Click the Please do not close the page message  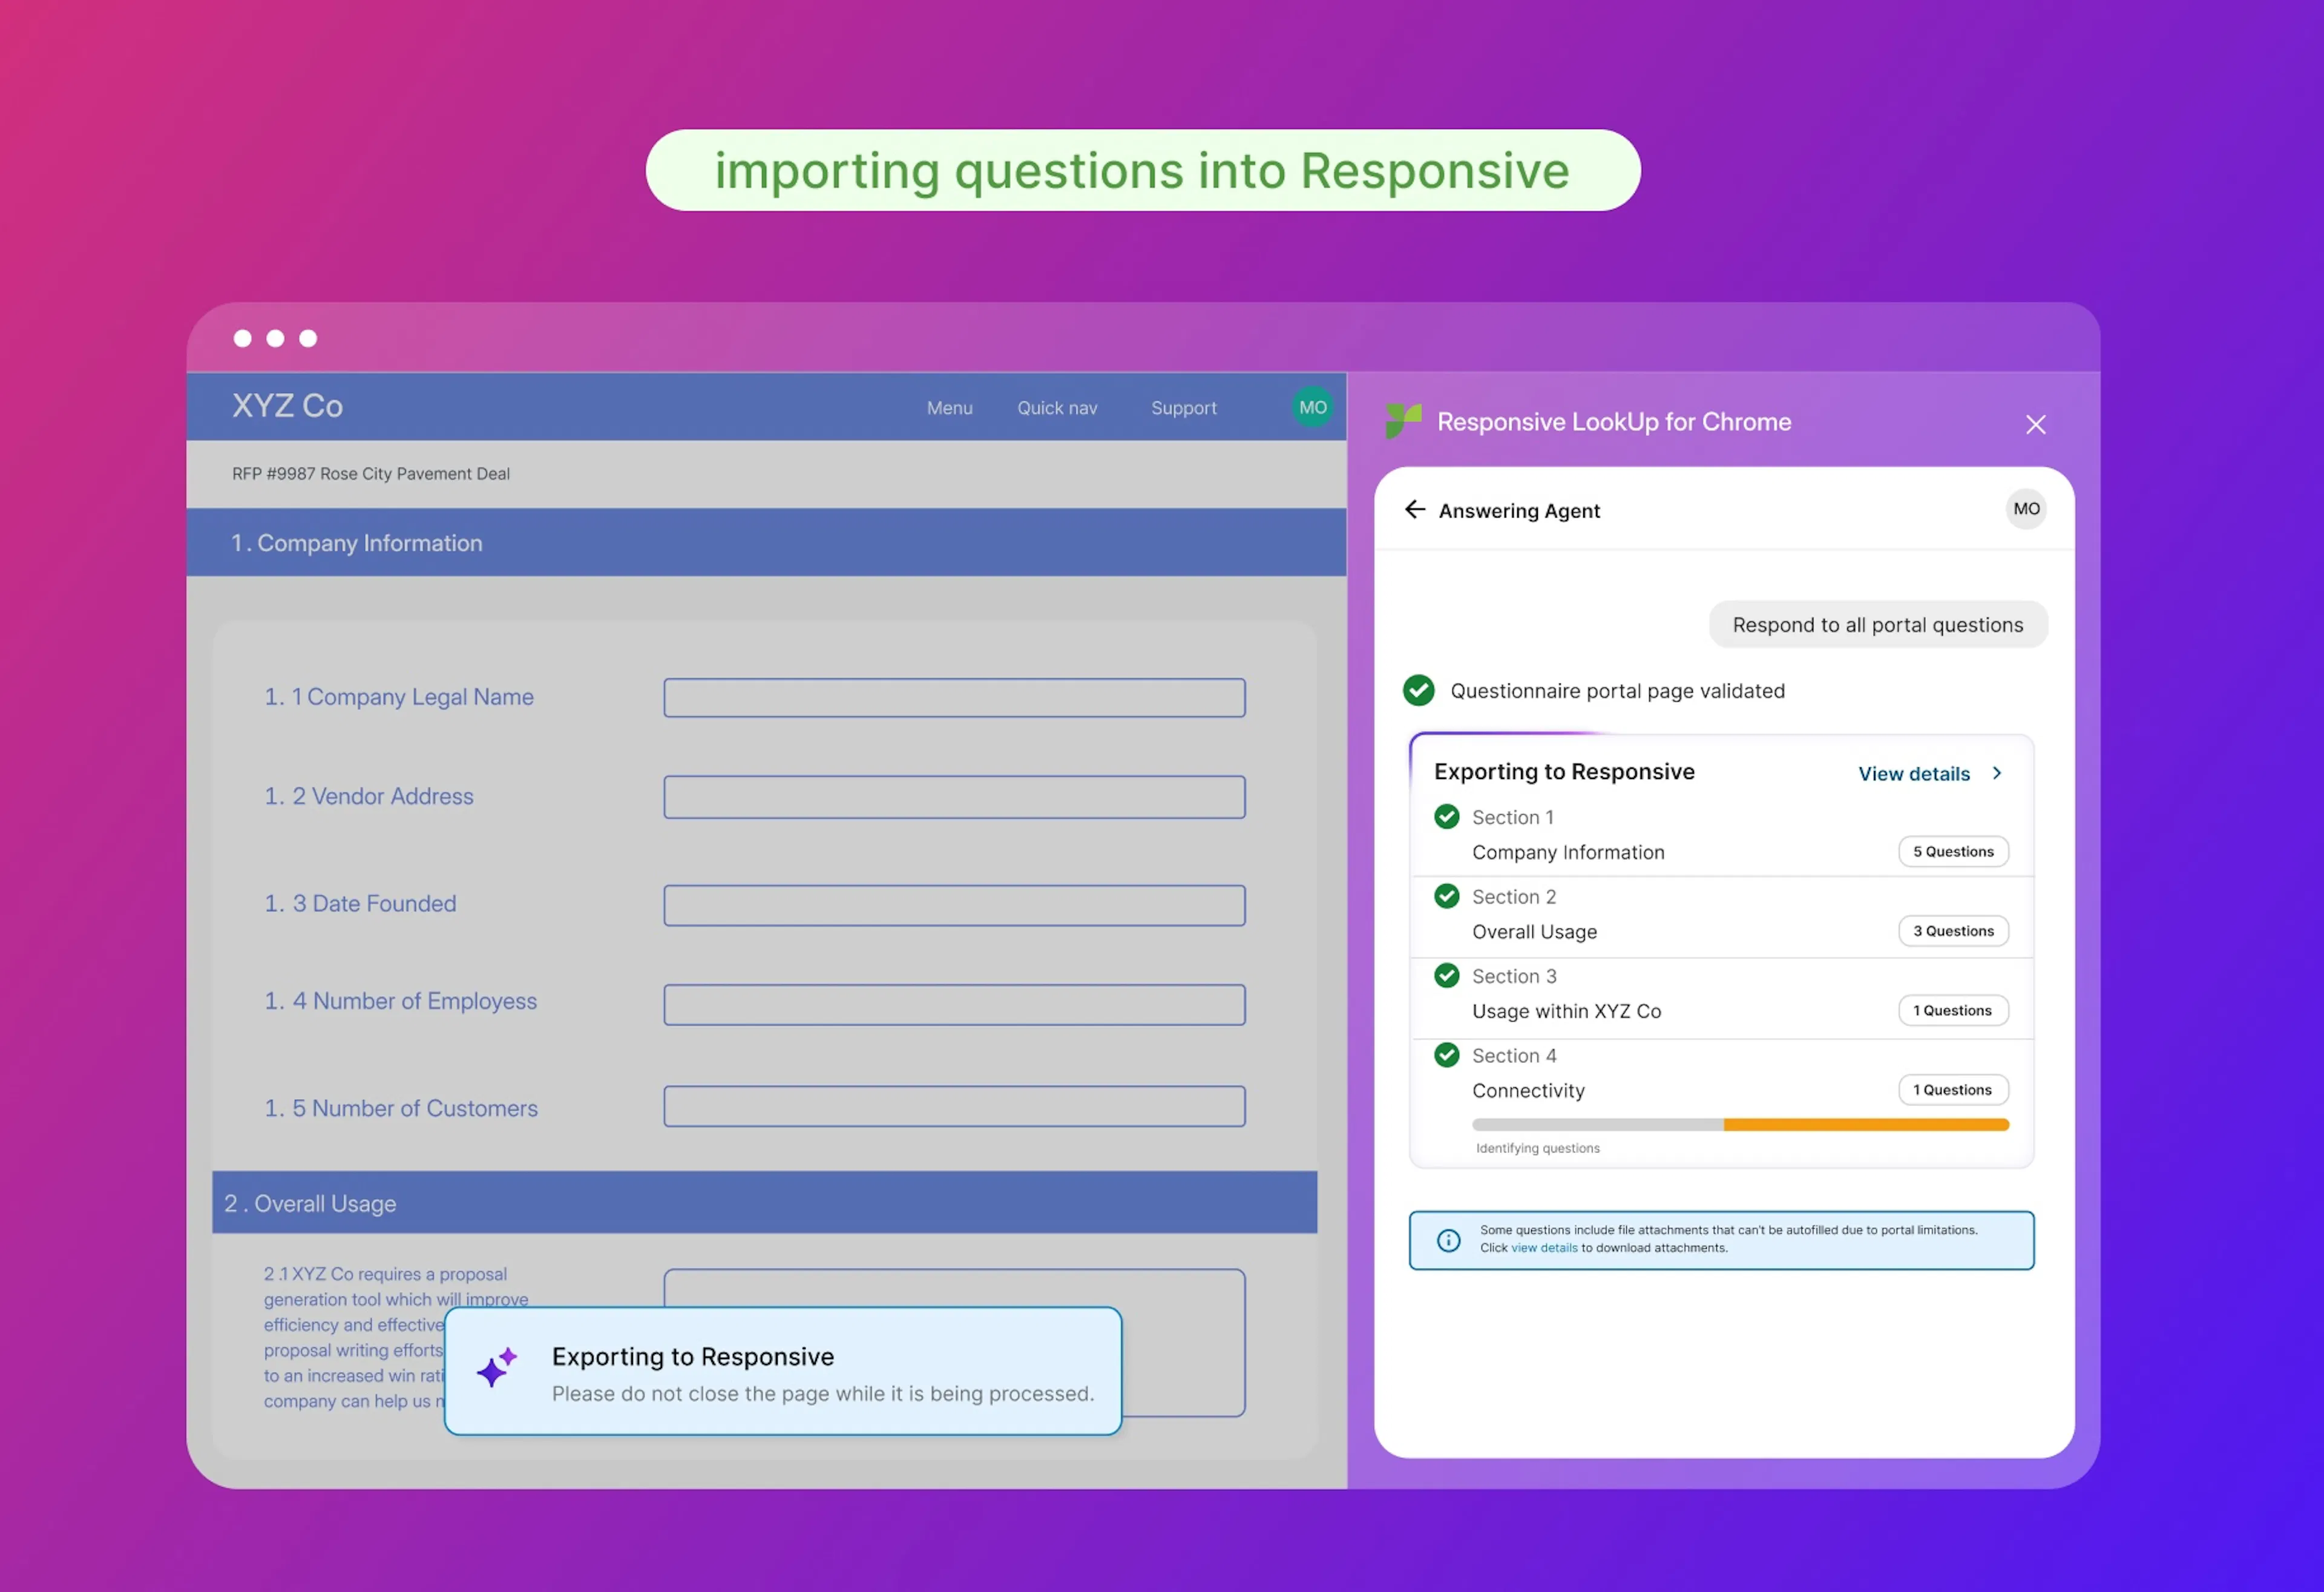822,1393
